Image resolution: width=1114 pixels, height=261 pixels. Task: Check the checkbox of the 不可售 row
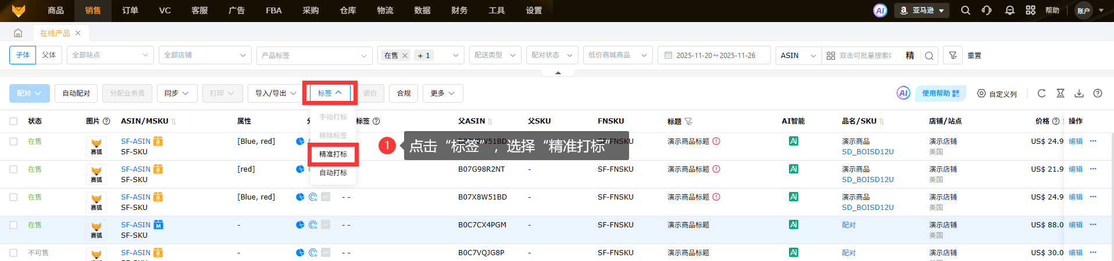(13, 253)
